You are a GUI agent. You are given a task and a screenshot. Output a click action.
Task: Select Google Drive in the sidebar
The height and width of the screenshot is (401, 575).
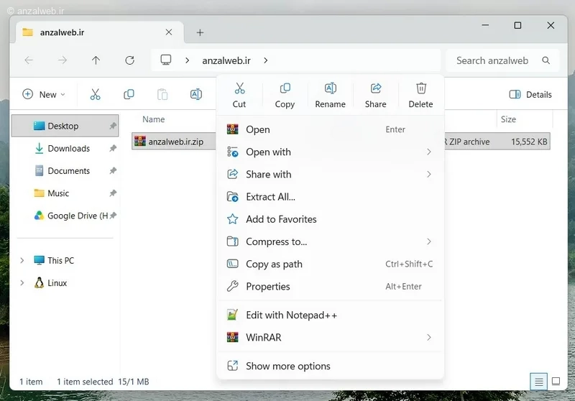pos(65,216)
